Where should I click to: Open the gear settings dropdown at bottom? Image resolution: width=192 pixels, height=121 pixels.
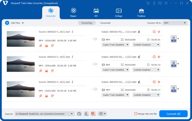pyautogui.click(x=102, y=114)
